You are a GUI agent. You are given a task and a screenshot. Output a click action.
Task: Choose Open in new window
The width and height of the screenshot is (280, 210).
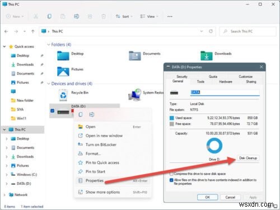coord(113,136)
